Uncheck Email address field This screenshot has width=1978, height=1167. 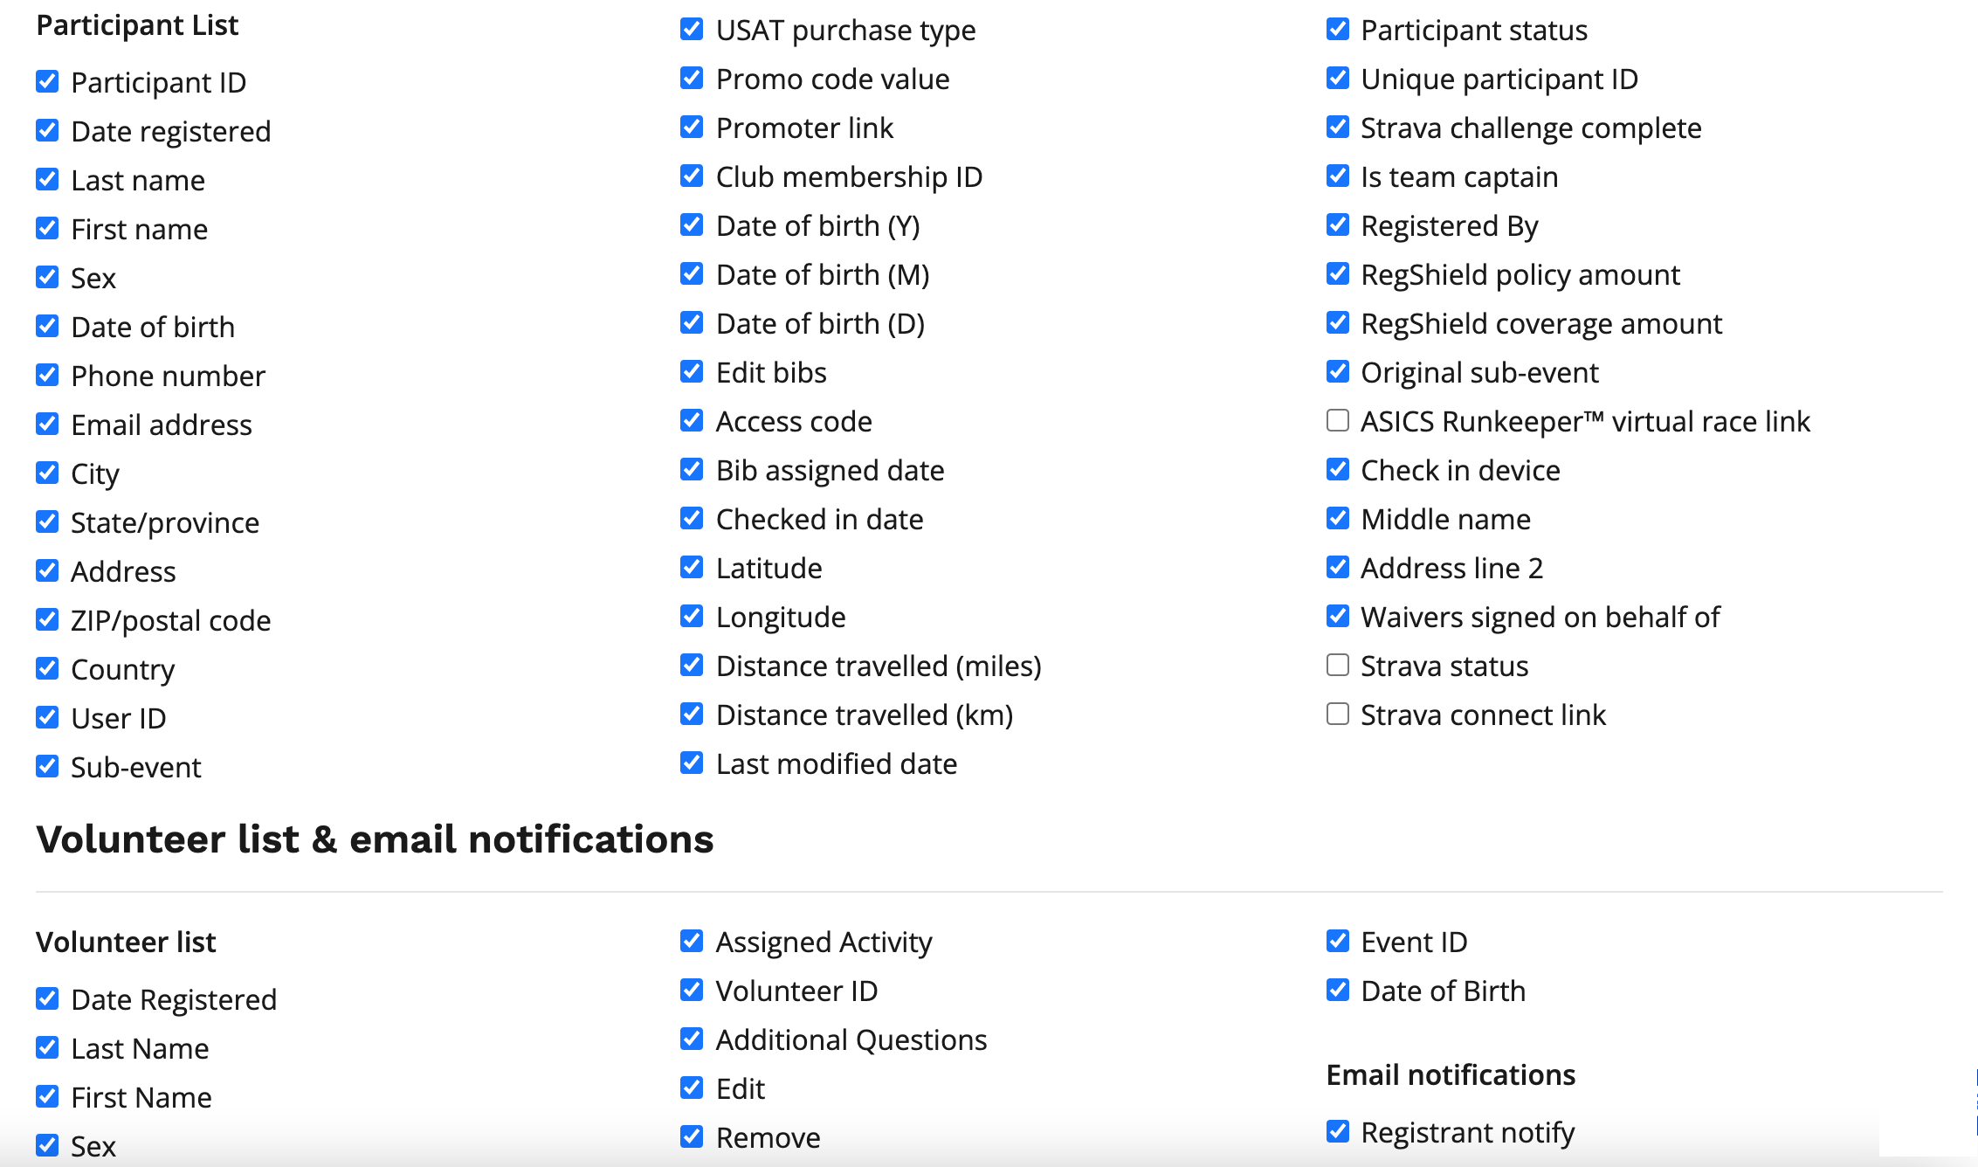pyautogui.click(x=47, y=425)
